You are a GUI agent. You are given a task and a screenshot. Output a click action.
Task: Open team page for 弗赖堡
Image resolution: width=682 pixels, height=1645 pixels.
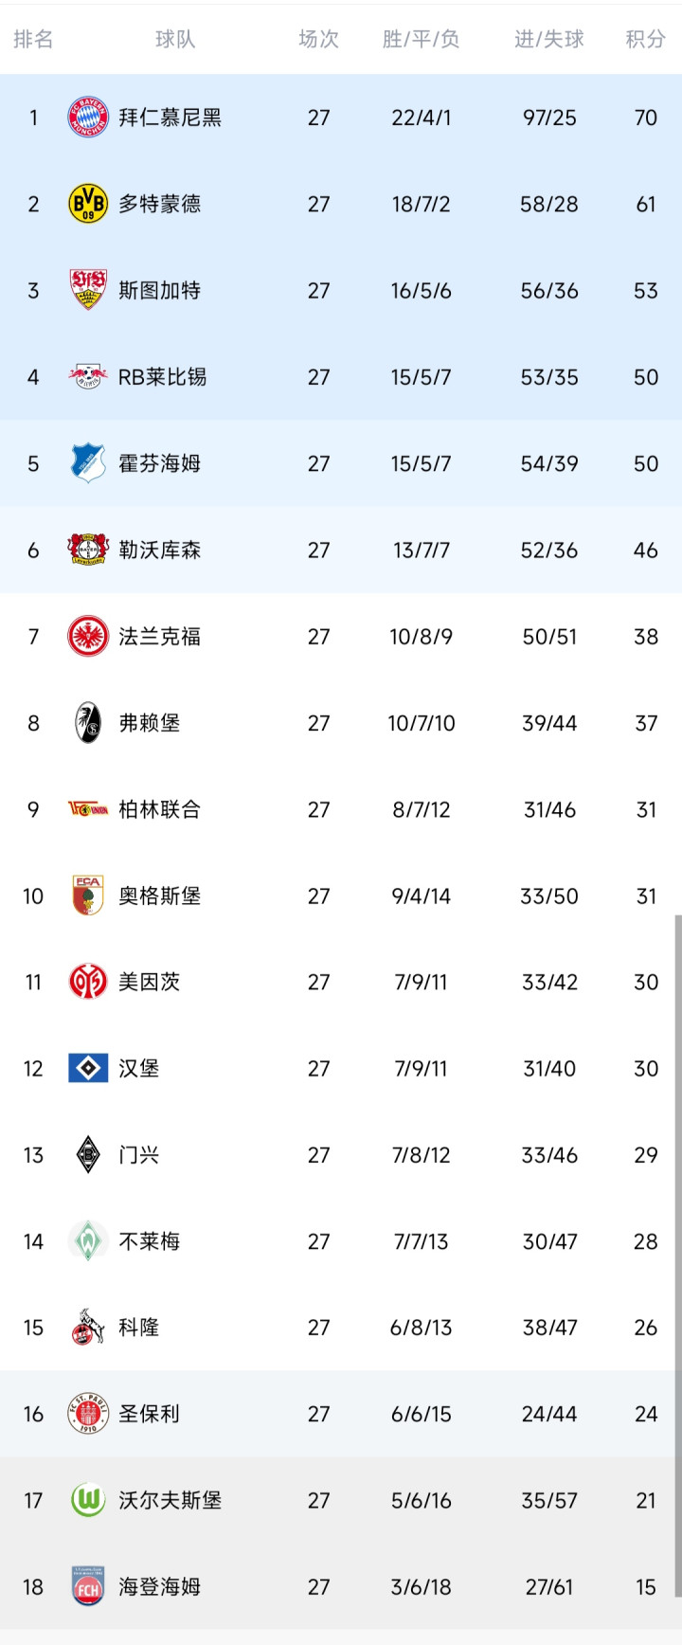click(x=150, y=723)
